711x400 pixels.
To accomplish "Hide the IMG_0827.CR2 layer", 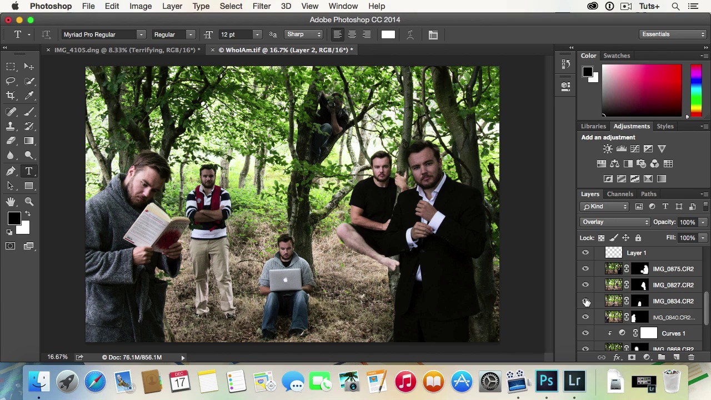I will [x=585, y=285].
